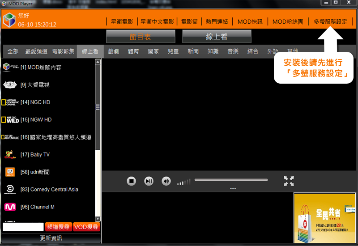Toggle fullscreen with the expand arrows icon
The width and height of the screenshot is (358, 246).
289,181
